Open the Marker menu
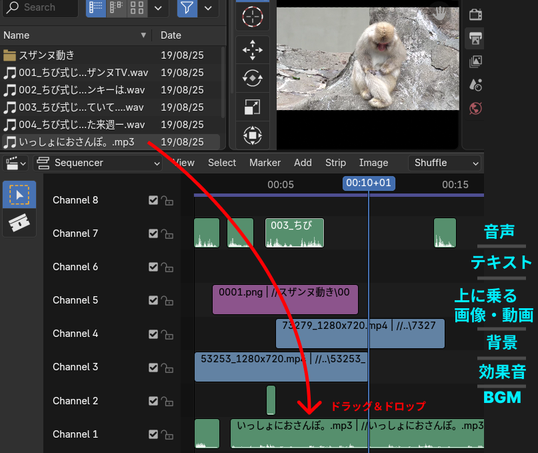Image resolution: width=538 pixels, height=453 pixels. (x=265, y=163)
